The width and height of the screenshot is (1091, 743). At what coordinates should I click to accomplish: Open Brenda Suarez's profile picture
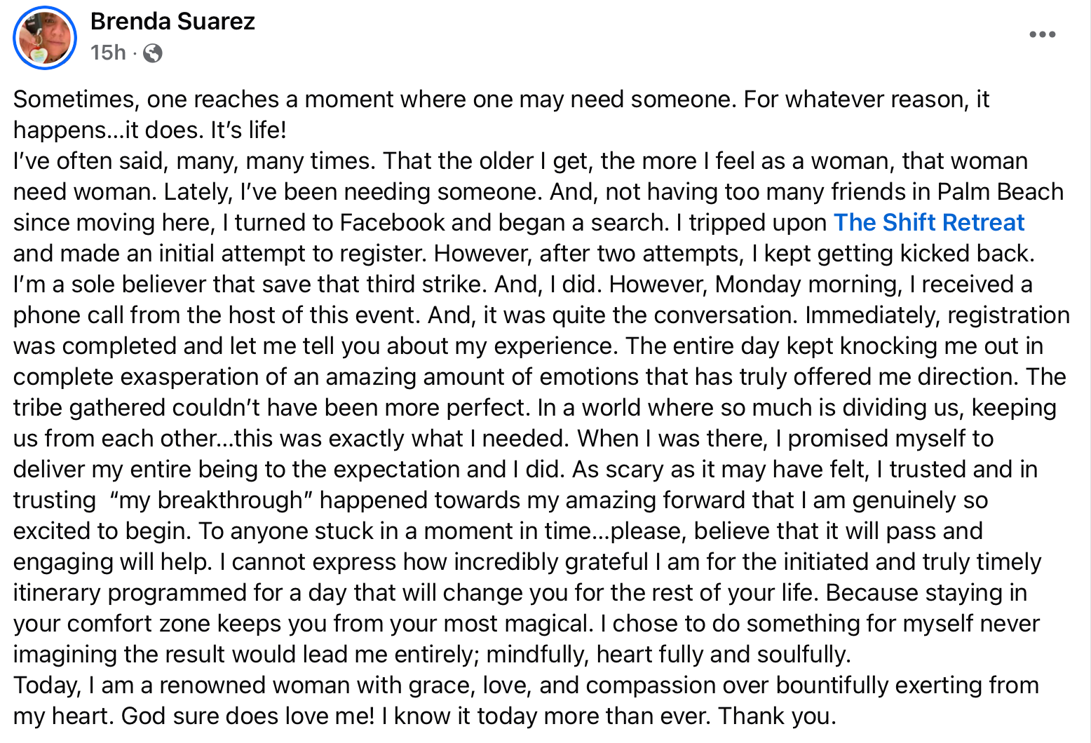coord(45,37)
